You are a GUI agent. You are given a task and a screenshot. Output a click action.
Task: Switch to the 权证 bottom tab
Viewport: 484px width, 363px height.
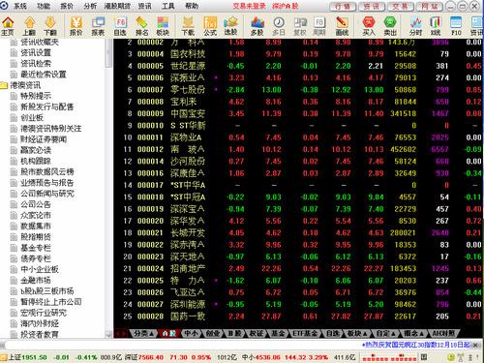257,333
